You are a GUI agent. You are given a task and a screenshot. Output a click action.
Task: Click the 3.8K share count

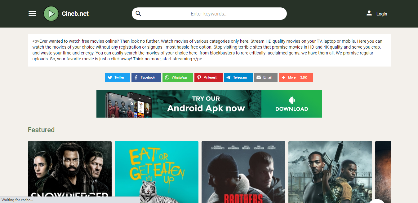point(304,77)
